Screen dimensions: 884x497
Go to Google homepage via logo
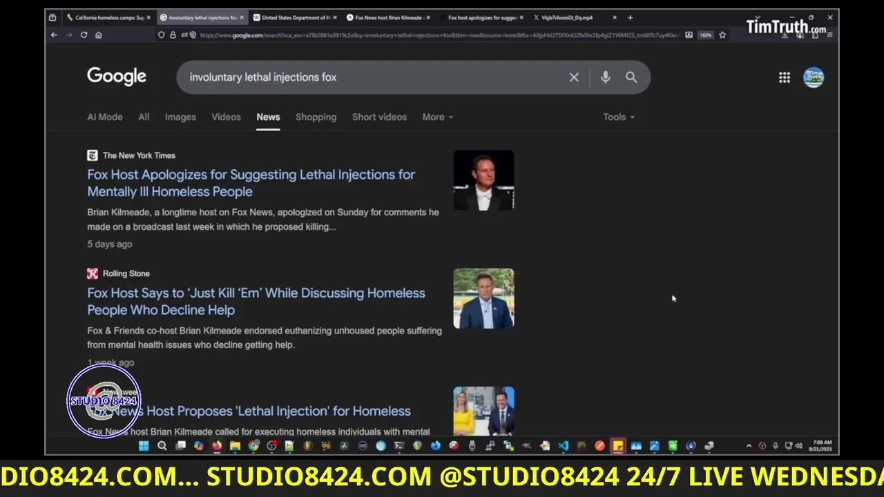[117, 77]
